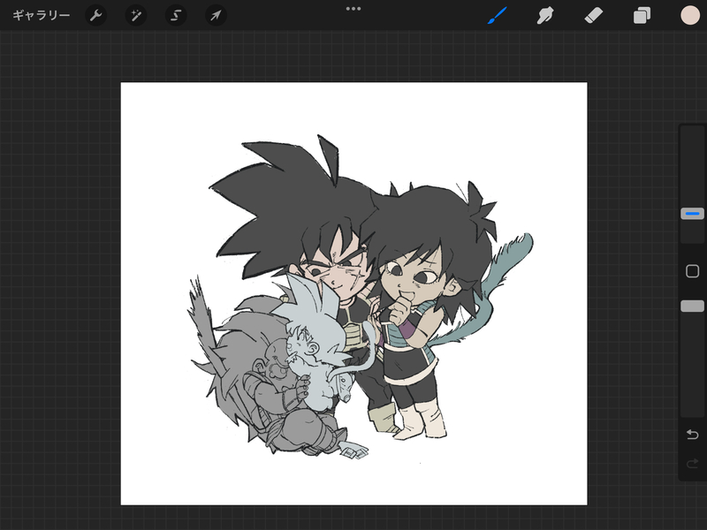Activate the Selection S-shaped tool
The height and width of the screenshot is (530, 707).
pos(176,16)
